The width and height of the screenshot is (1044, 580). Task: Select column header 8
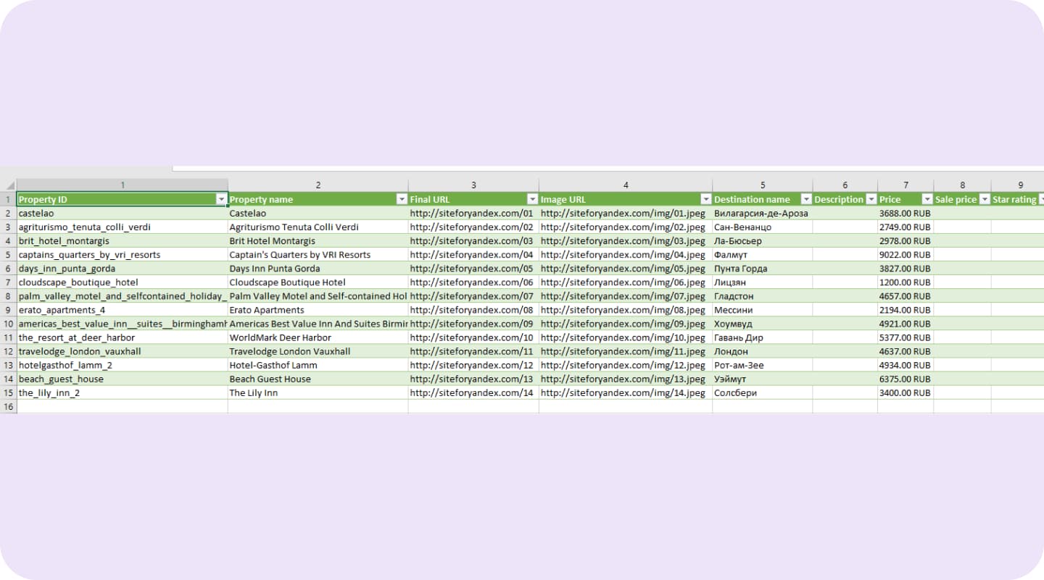(962, 185)
